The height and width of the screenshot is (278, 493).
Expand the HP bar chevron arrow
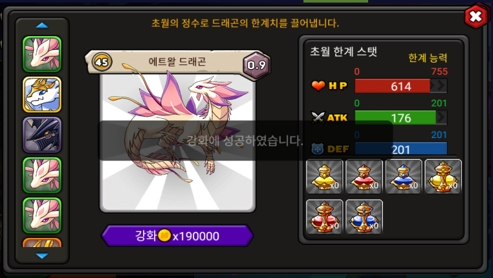[x=439, y=86]
